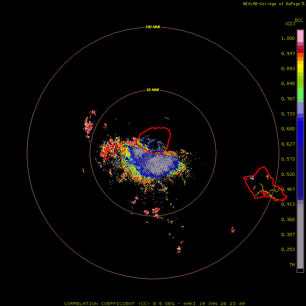Click the pink color band at the legend top
This screenshot has width=306, height=306.
click(300, 36)
